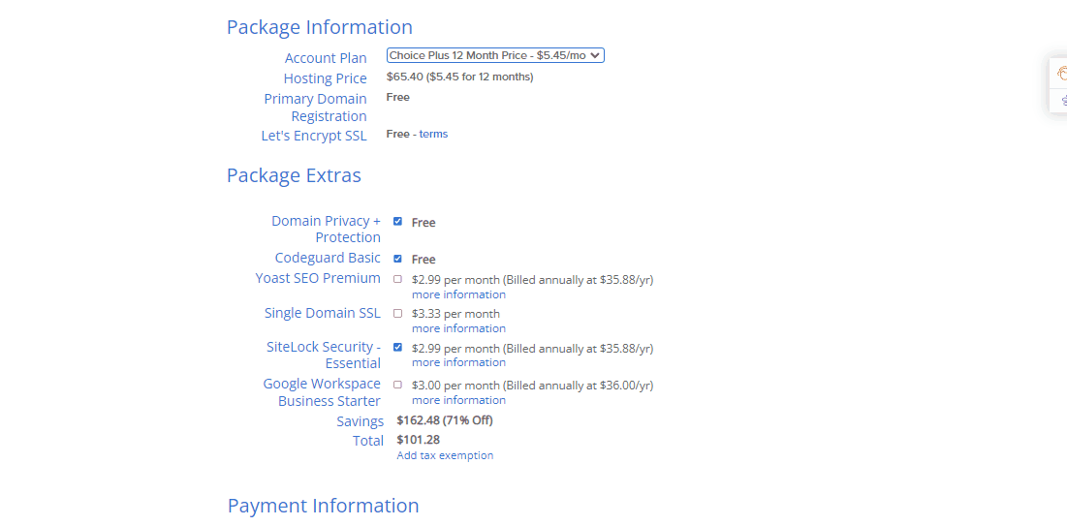Click the Google Workspace Business Starter label
The image size is (1067, 526).
(x=322, y=392)
